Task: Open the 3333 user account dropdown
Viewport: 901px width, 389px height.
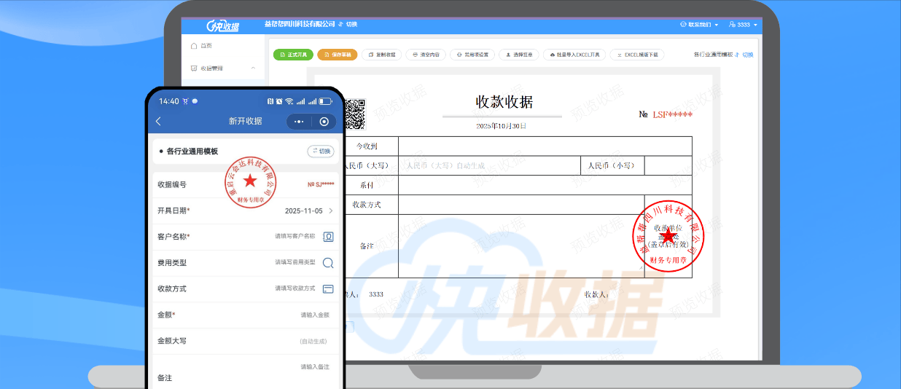Action: (x=743, y=25)
